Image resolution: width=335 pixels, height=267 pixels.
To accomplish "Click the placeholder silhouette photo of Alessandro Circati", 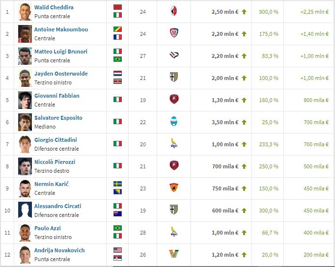I will (25, 210).
